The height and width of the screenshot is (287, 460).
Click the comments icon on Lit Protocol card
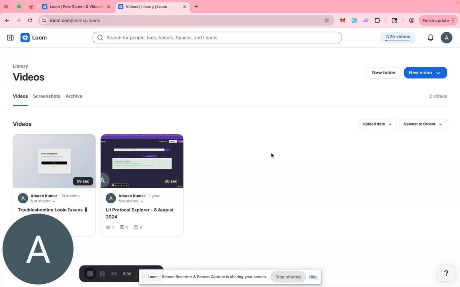click(x=122, y=227)
